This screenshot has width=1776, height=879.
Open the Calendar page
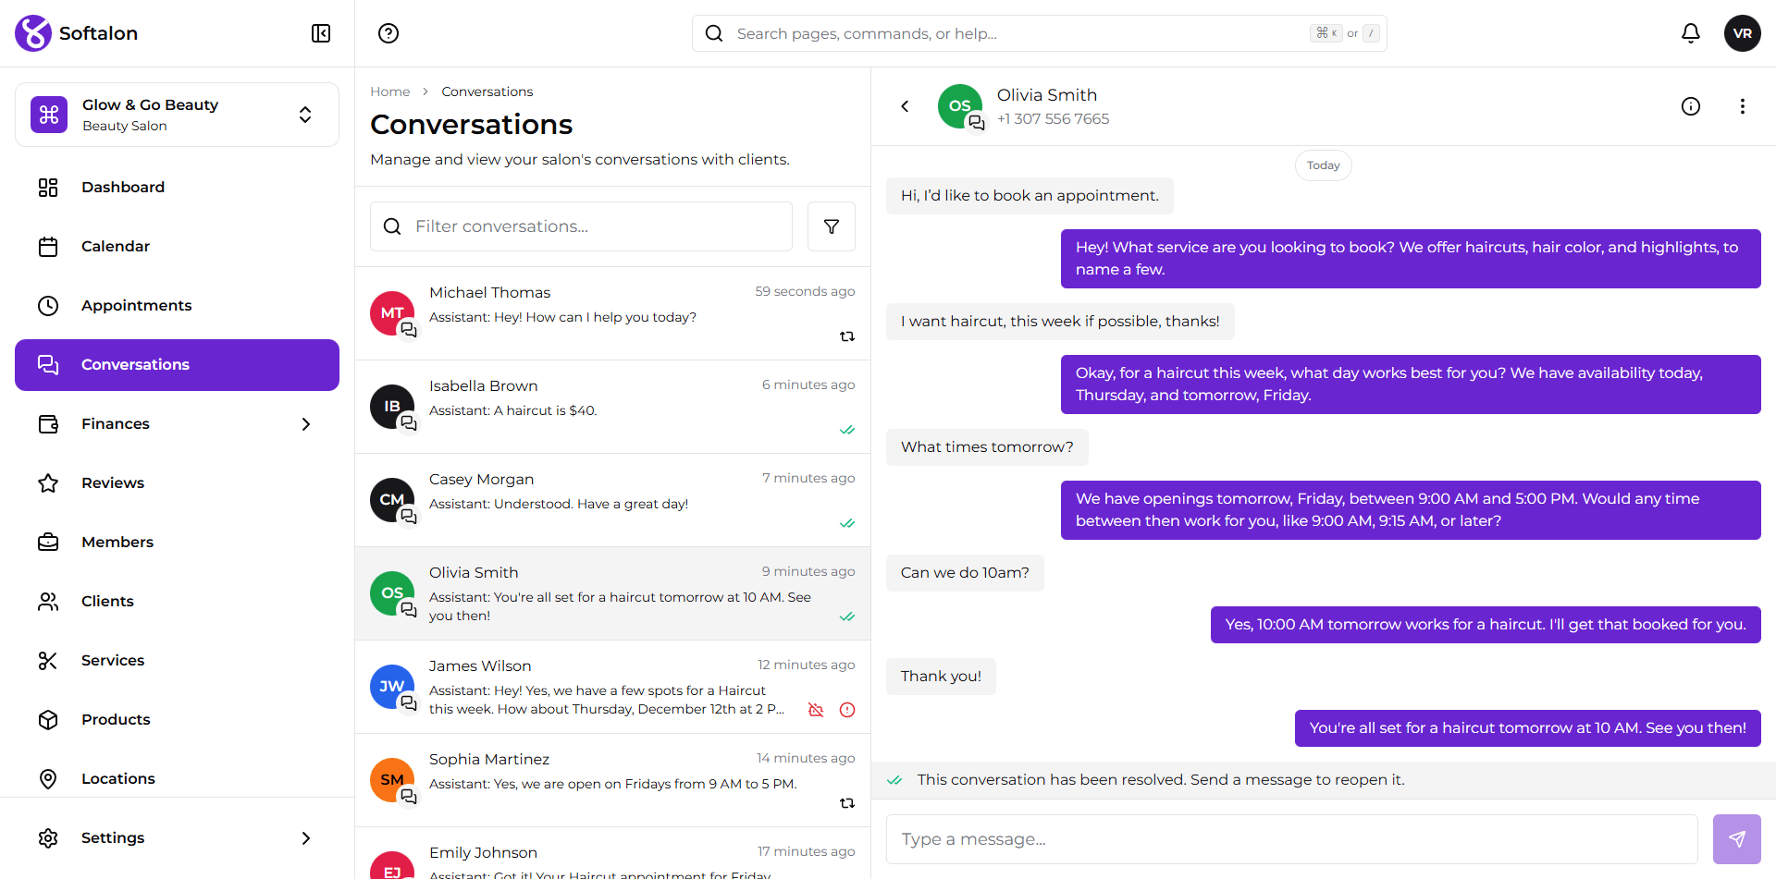coord(177,247)
